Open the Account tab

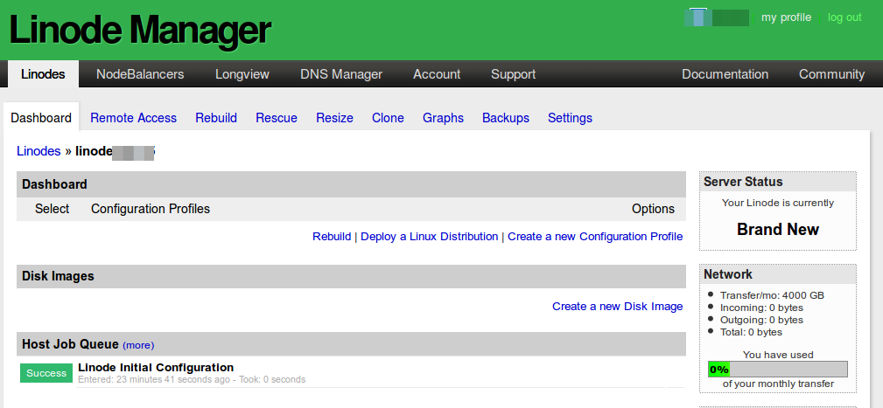coord(437,74)
